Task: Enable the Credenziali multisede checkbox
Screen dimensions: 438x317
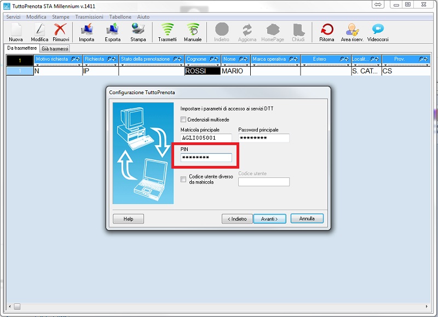Action: point(183,119)
